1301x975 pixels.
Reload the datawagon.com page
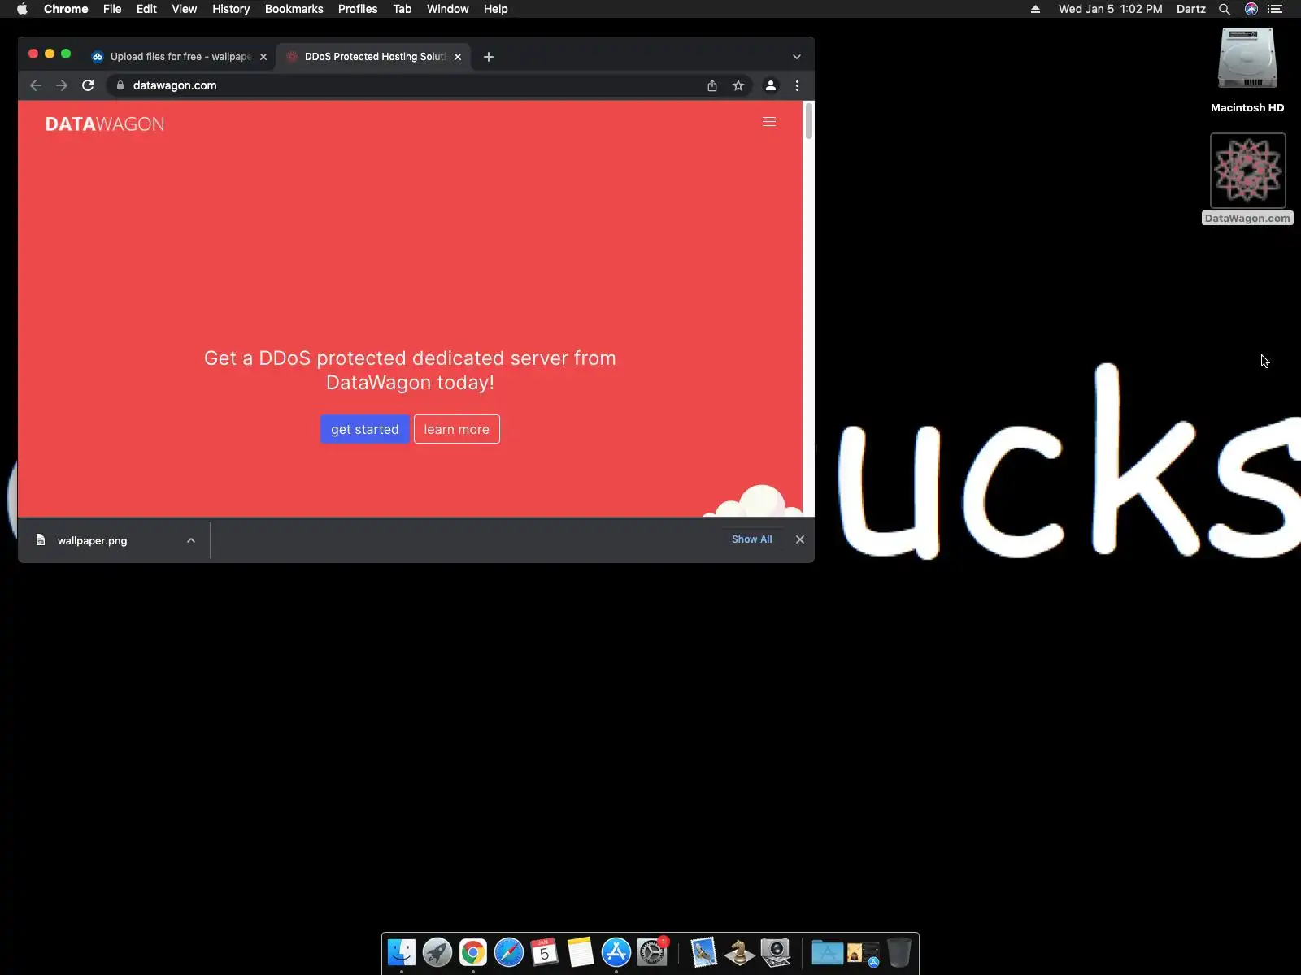click(x=88, y=85)
